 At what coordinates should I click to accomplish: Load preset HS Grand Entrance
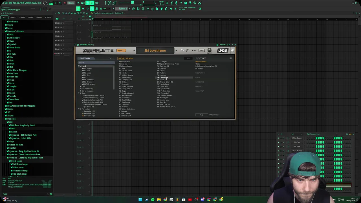[x=126, y=87]
